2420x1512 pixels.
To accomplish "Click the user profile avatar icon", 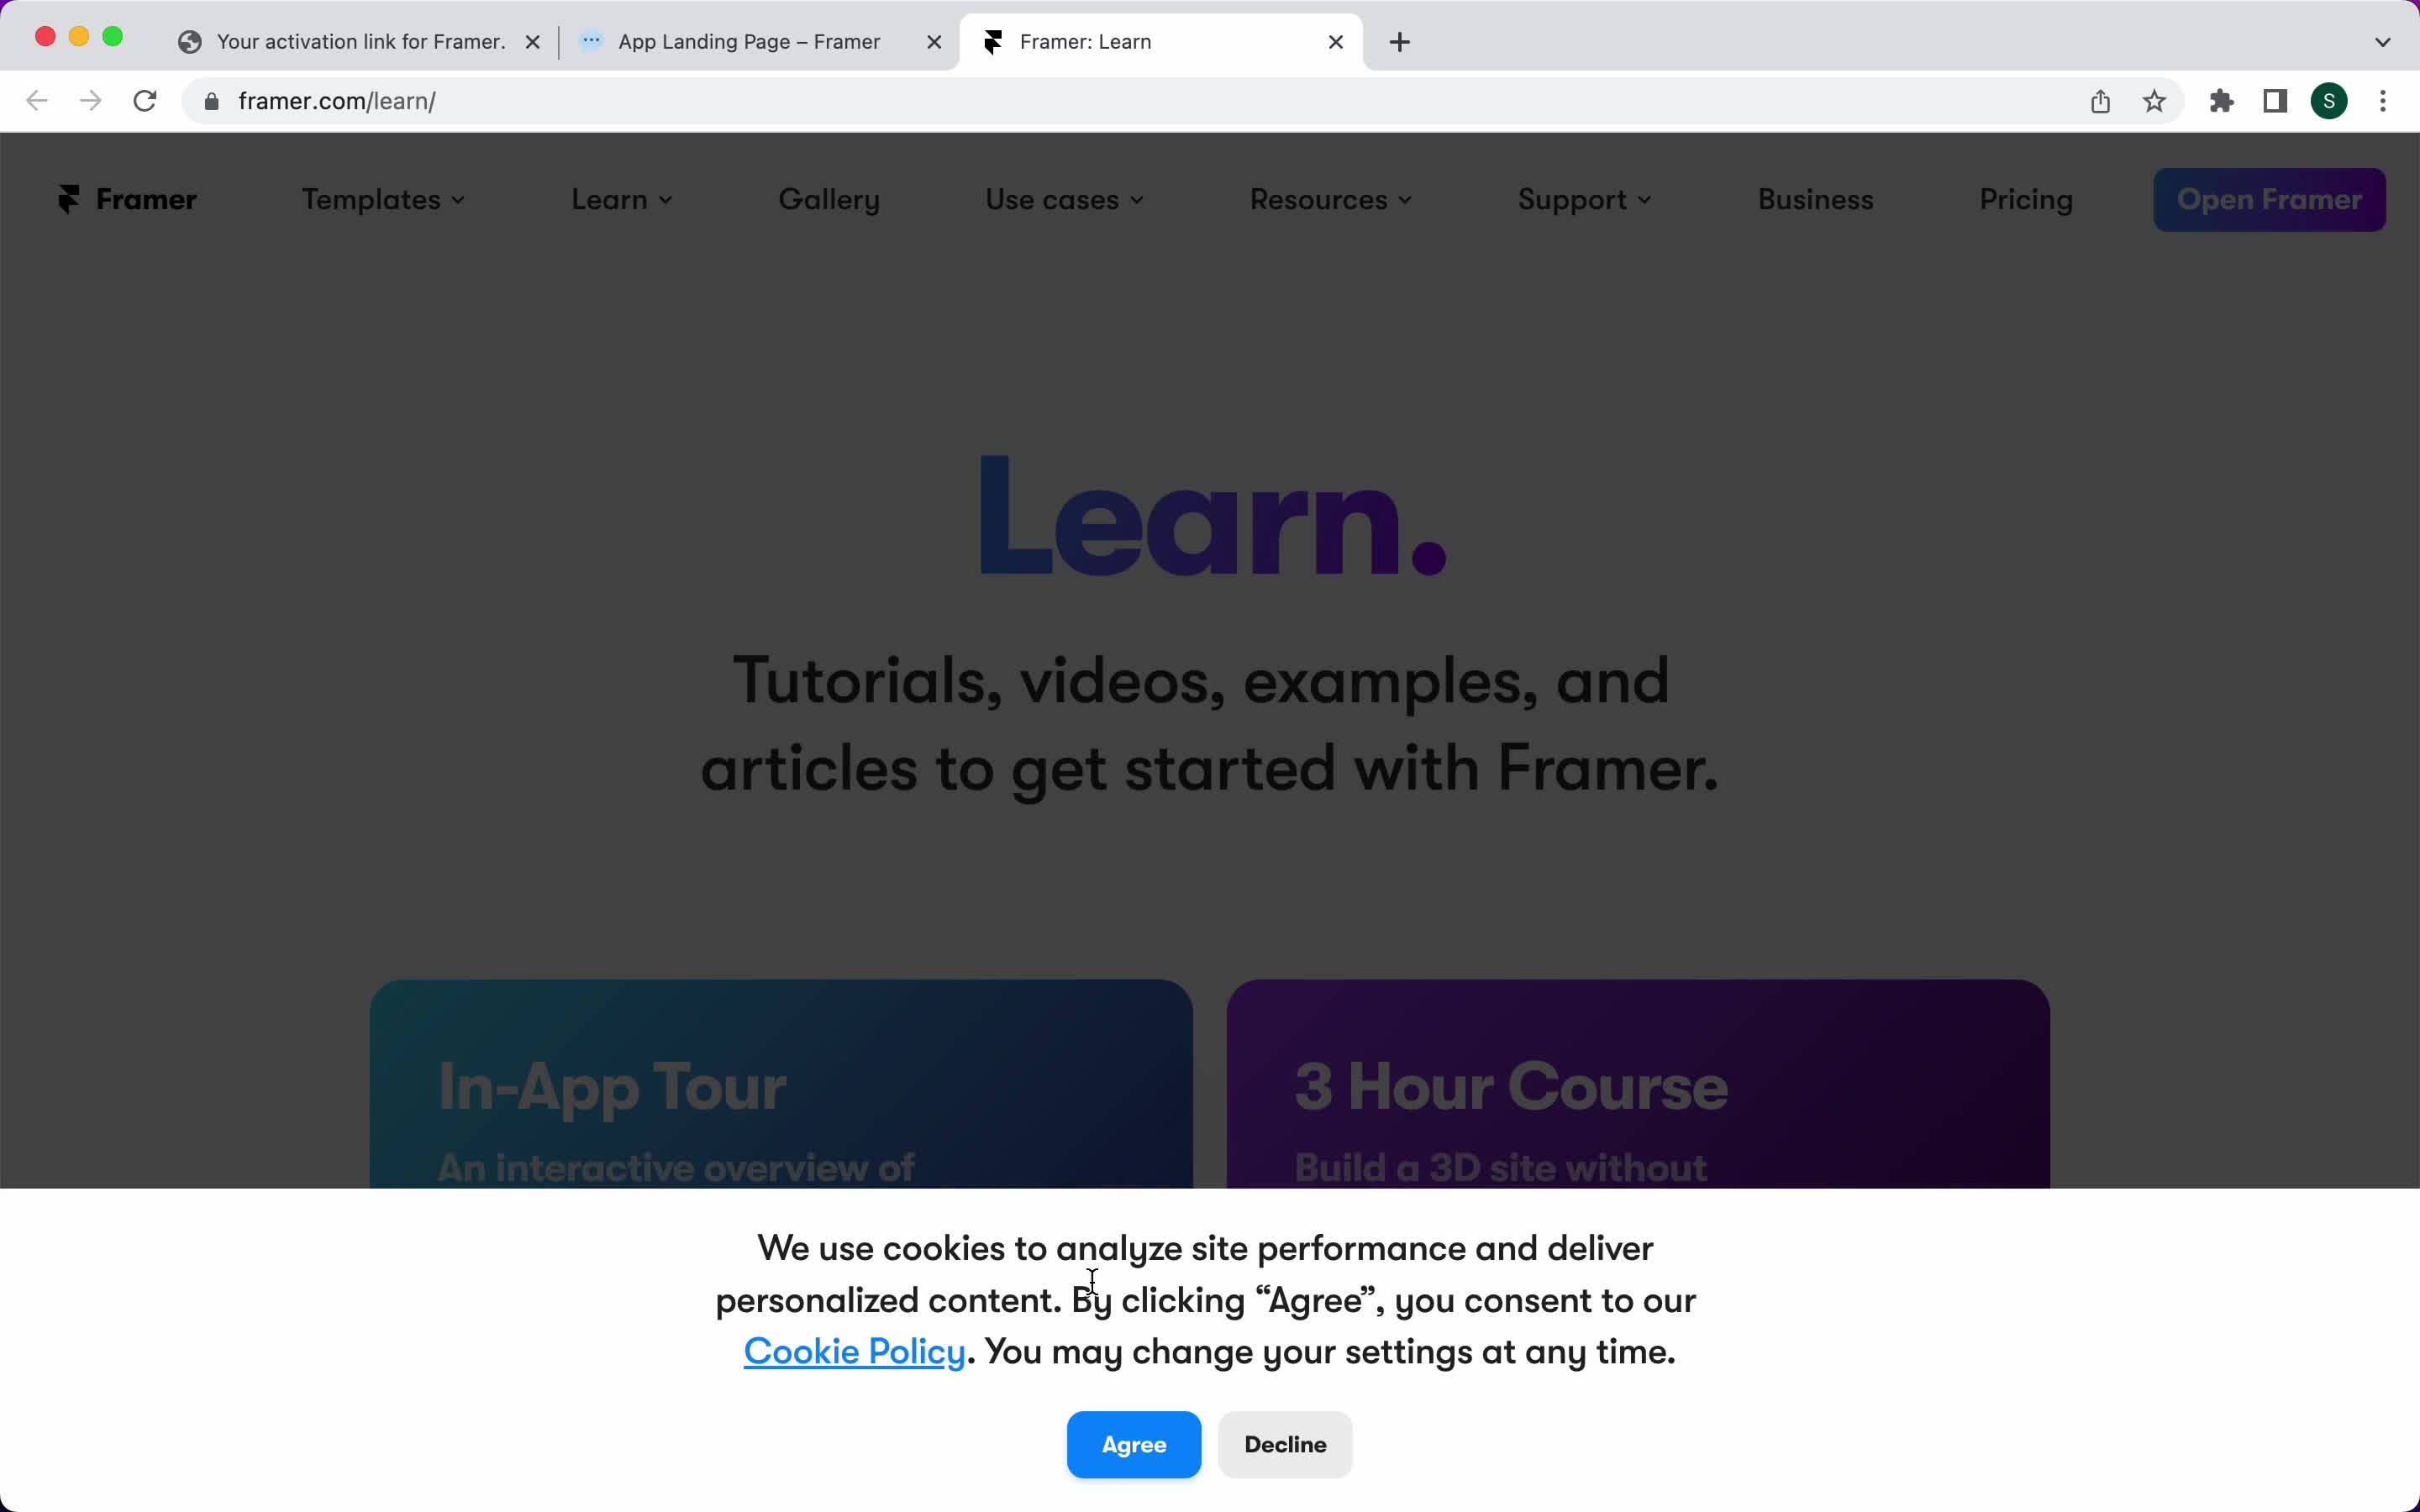I will tap(2329, 101).
